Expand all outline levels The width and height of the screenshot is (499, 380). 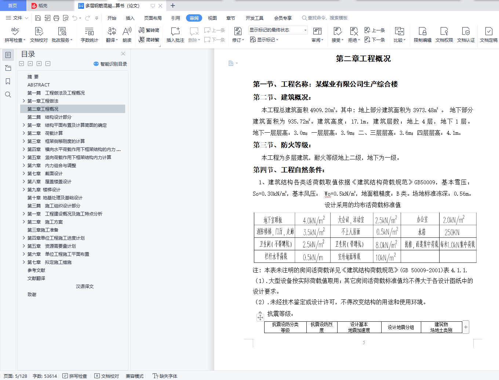click(39, 64)
